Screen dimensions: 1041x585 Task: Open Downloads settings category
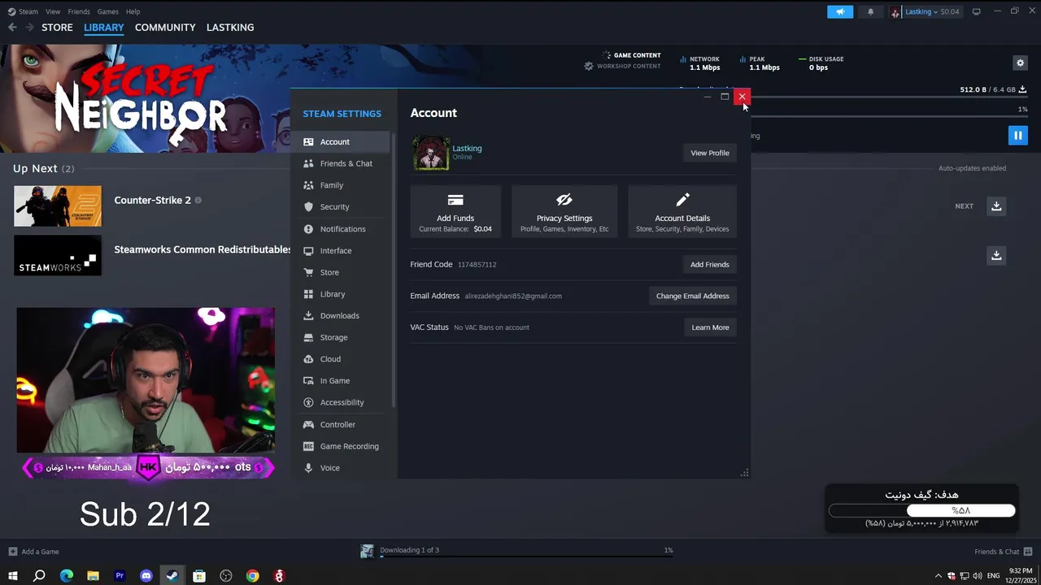point(342,315)
